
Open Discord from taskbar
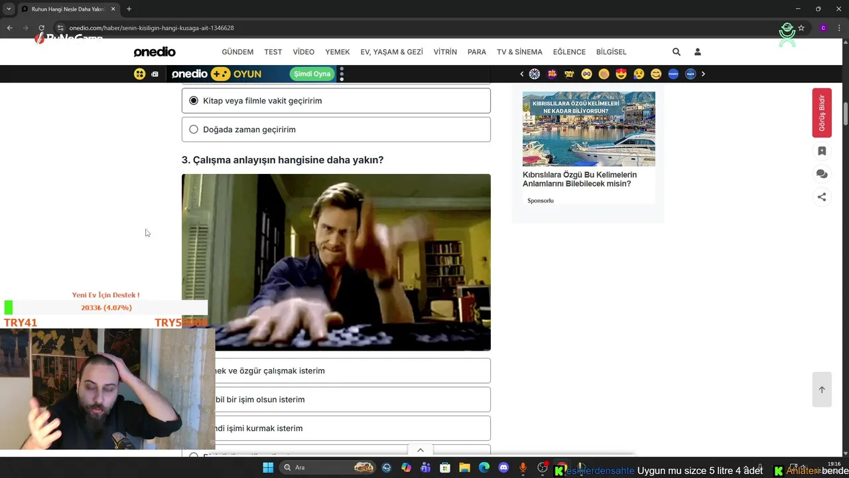coord(503,467)
